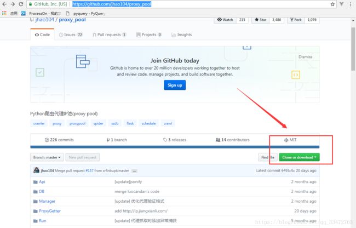356x228 pixels.
Task: Open the proxypool topic tag
Action: coord(77,123)
